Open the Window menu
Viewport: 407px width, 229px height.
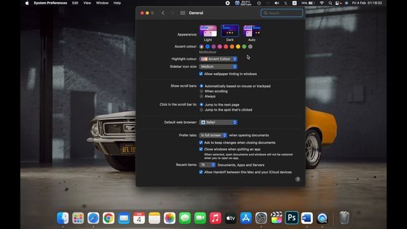tap(102, 3)
